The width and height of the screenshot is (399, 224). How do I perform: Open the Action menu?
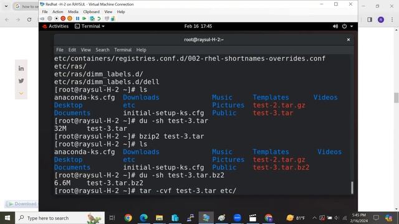click(x=58, y=12)
